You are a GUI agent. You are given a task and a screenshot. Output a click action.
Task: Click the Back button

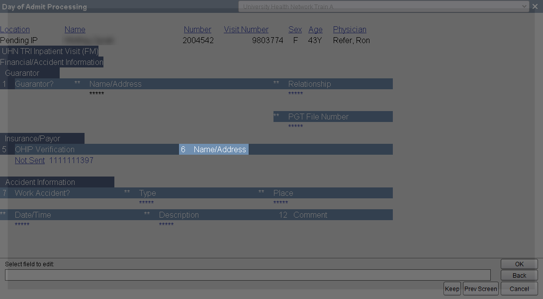(519, 276)
